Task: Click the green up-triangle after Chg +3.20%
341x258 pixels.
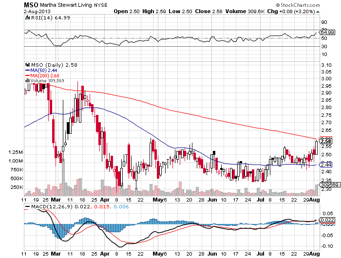Action: (318, 12)
